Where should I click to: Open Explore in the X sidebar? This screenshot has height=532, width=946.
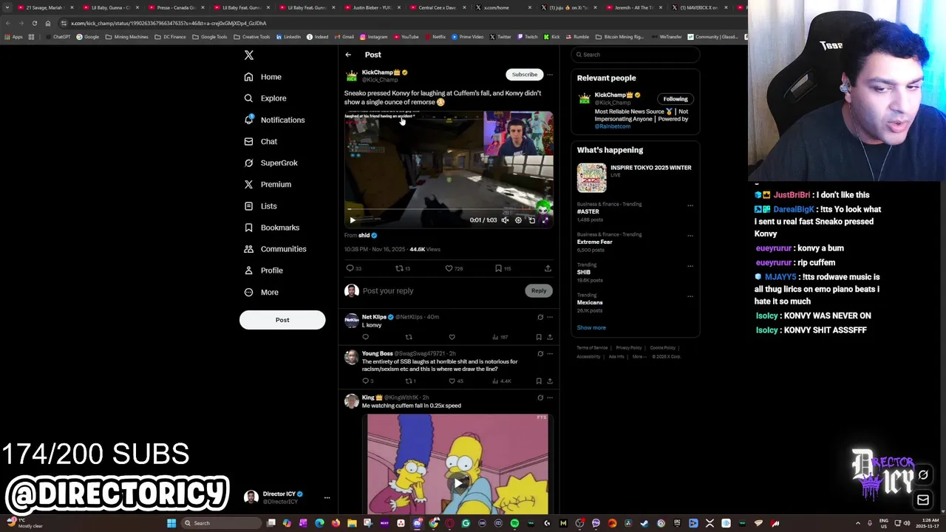point(265,98)
